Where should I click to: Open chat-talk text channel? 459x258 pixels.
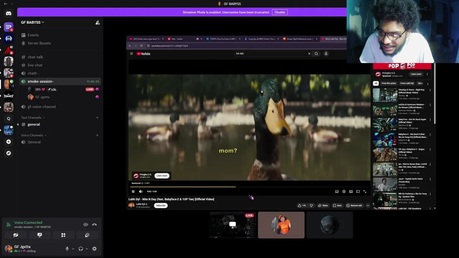(60, 57)
